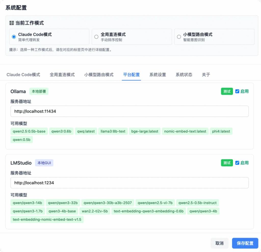Click the llama3:8b-text model tag
The image size is (261, 252).
pyautogui.click(x=113, y=131)
